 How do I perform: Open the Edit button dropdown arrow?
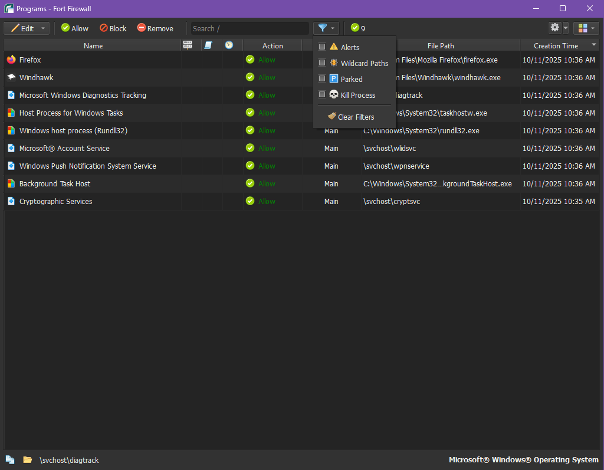[43, 28]
